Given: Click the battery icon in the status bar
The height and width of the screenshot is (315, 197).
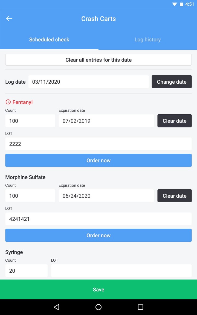Looking at the screenshot, I should pos(181,4).
